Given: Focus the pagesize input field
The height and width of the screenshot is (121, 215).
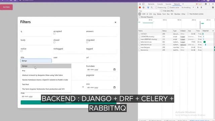Looking at the screenshot, I should pyautogui.click(x=101, y=78).
